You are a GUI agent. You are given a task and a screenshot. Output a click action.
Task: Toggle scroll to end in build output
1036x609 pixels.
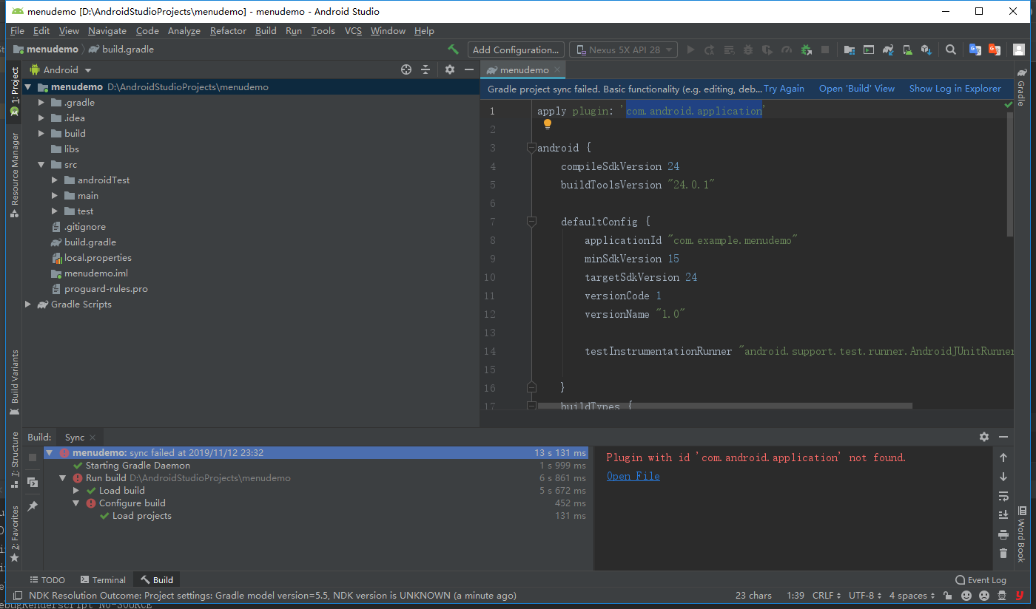1003,515
